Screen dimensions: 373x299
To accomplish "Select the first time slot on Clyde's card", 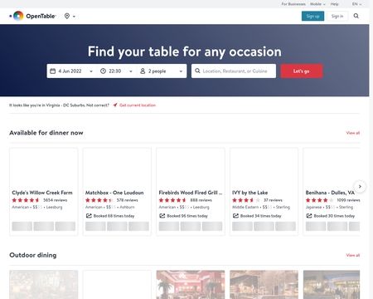I will (x=22, y=226).
